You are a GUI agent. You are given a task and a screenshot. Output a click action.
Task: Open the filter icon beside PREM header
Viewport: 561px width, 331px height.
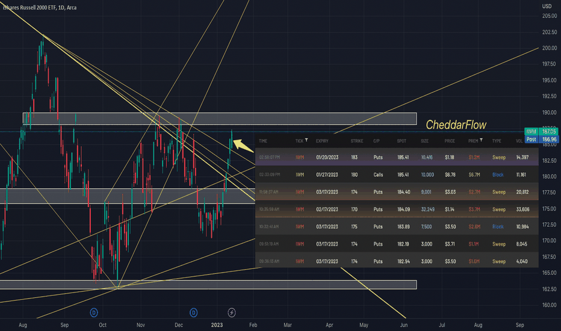[481, 140]
